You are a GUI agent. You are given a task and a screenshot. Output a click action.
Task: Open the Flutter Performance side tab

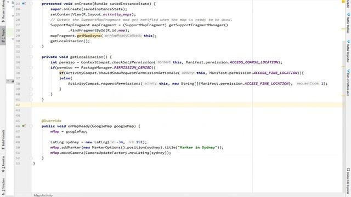coord(348,82)
